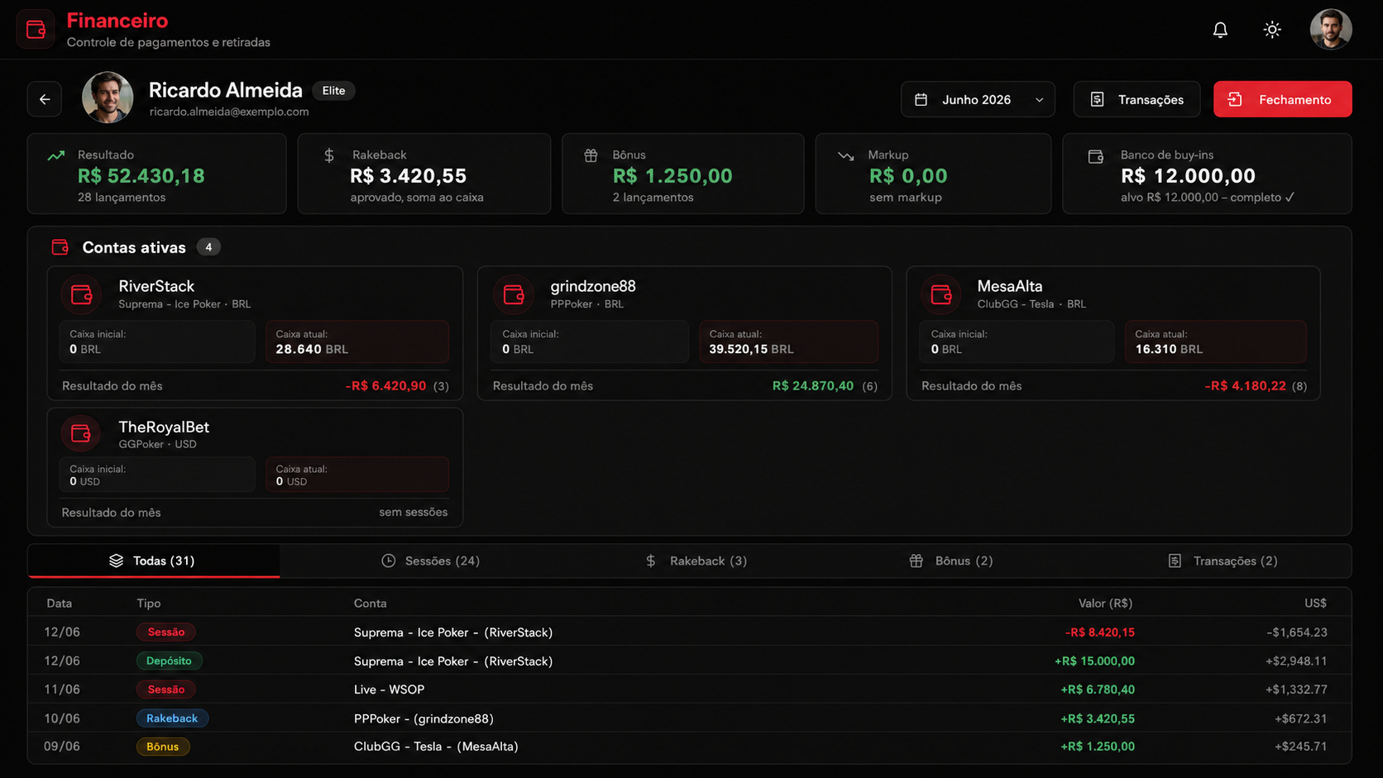
Task: Open the TheRoyalBet account name
Action: (164, 427)
